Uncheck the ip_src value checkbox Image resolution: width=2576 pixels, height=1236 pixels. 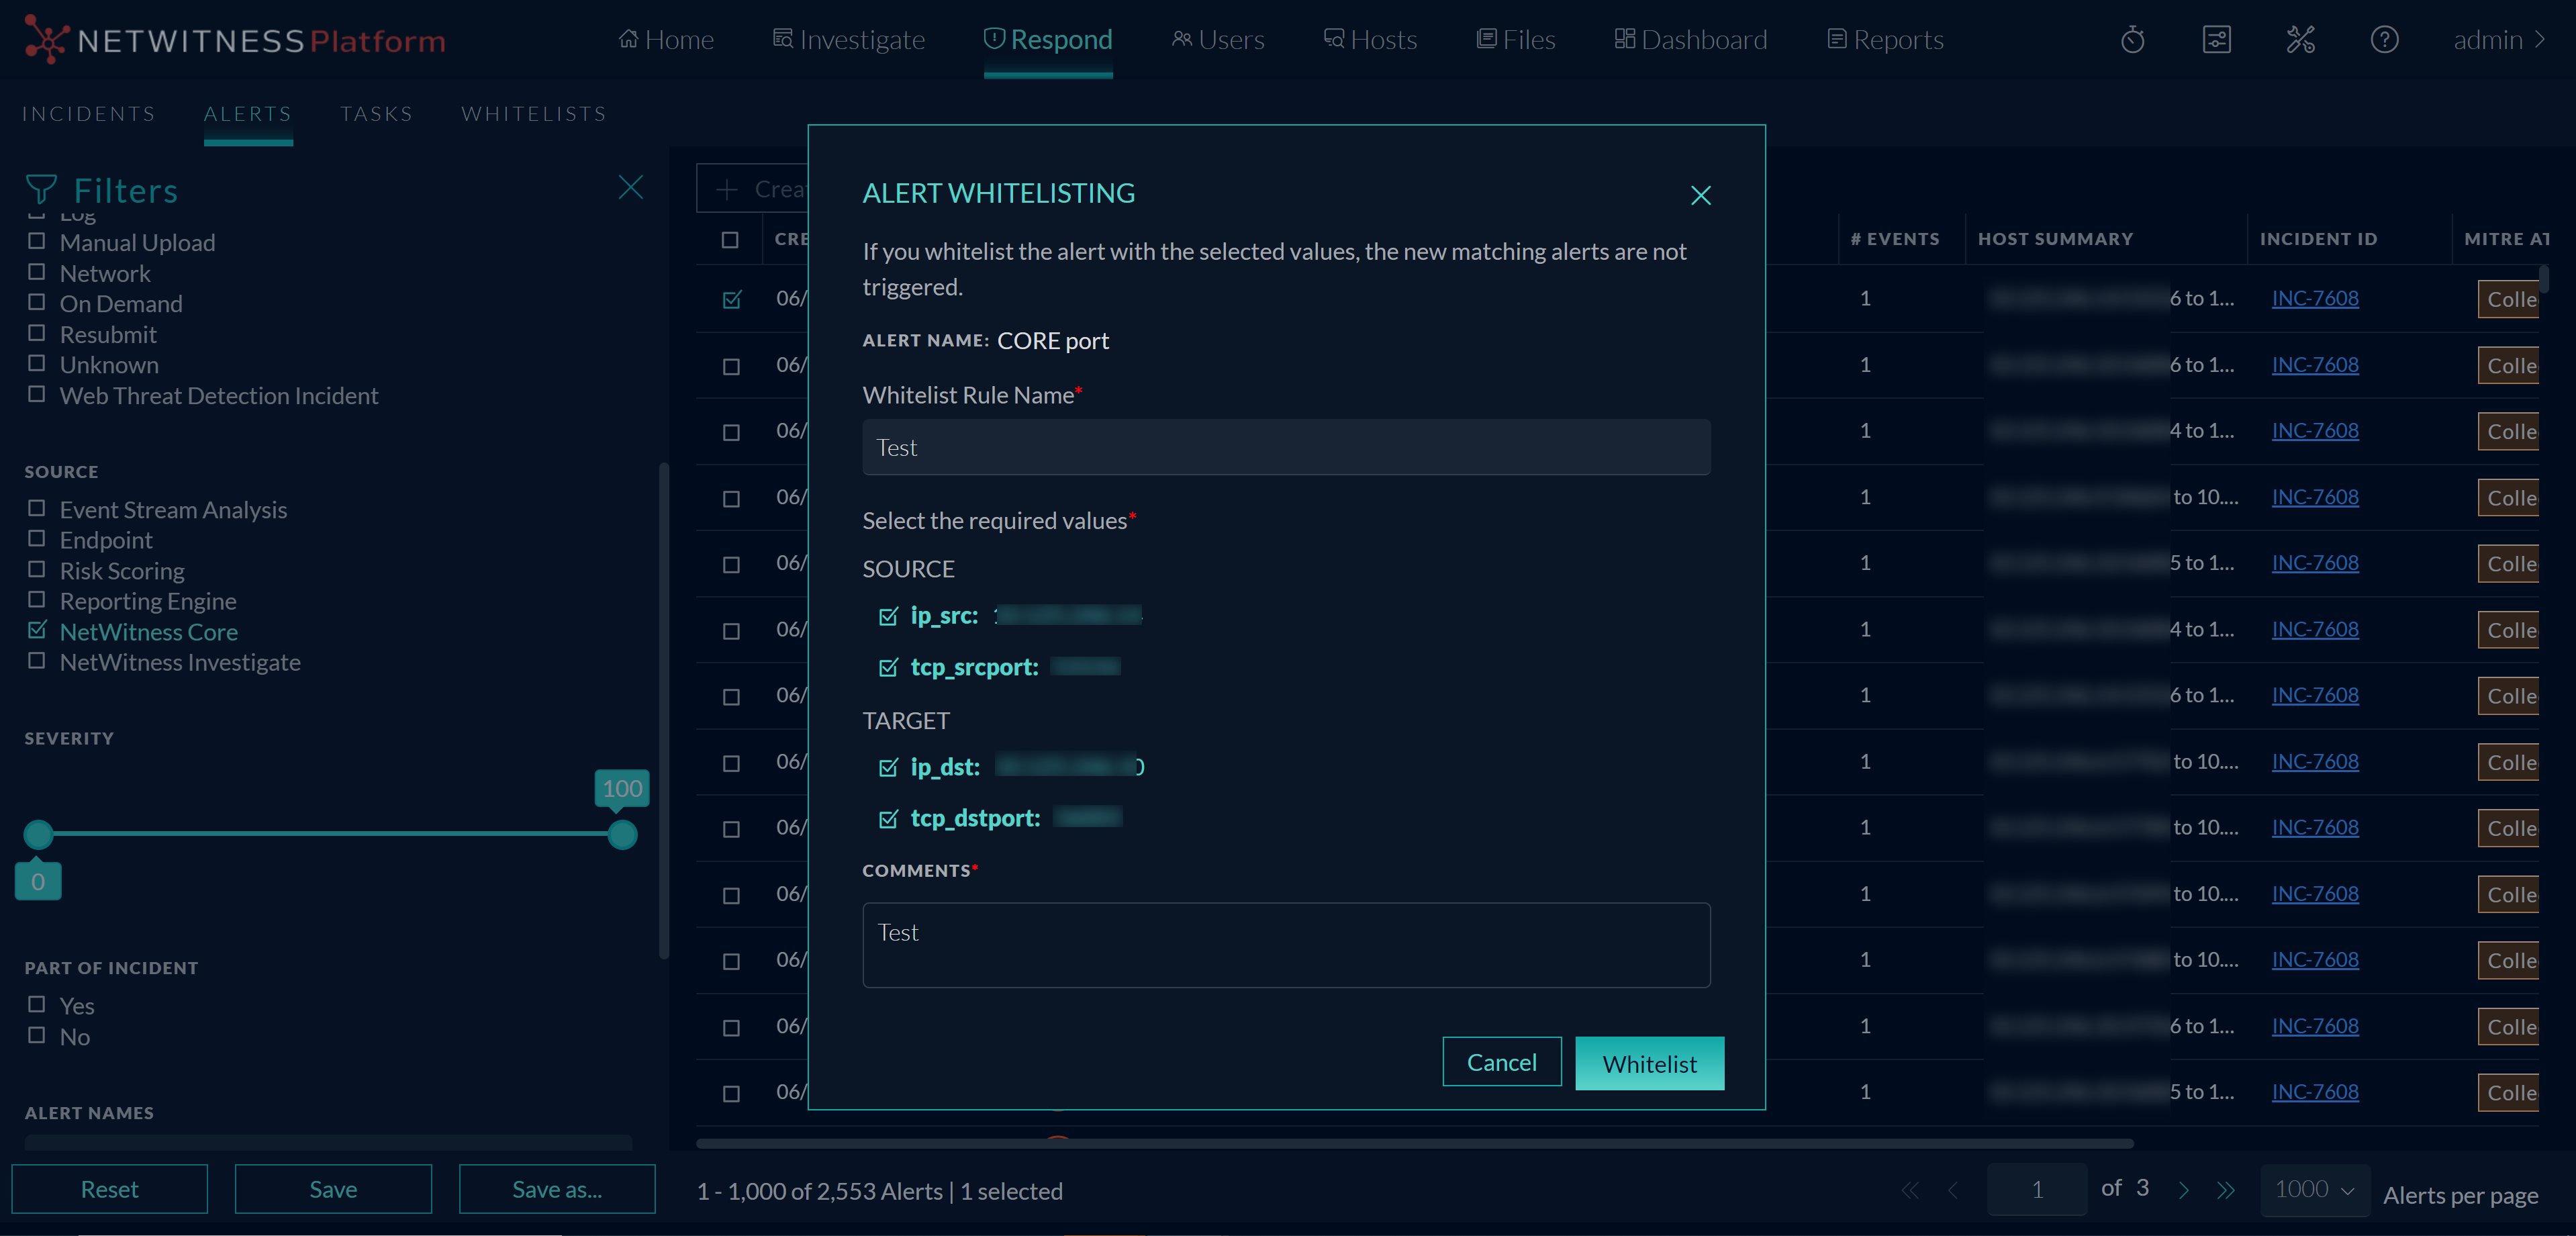point(888,616)
